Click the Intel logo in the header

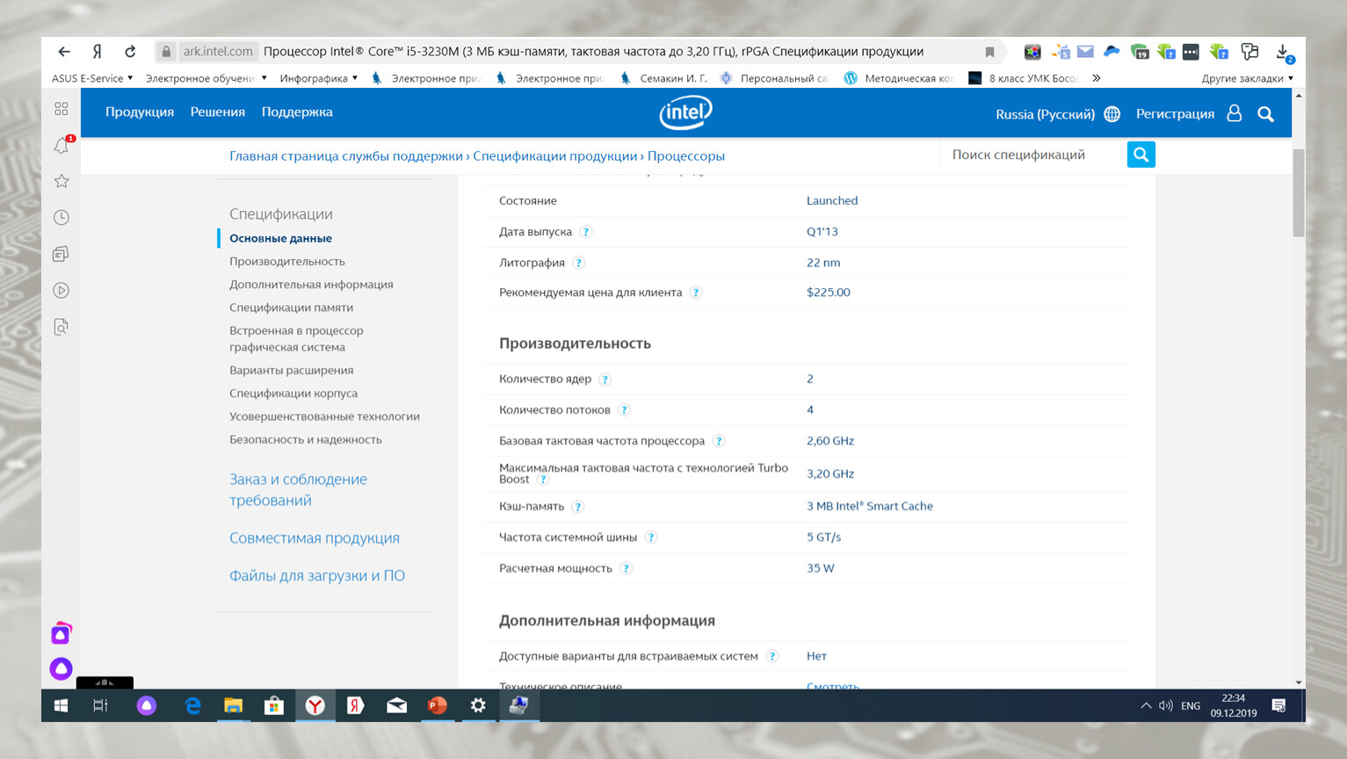[685, 112]
